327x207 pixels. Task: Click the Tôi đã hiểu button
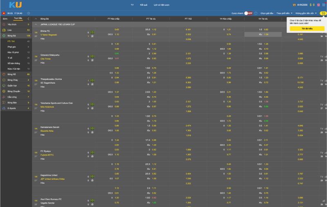click(307, 29)
